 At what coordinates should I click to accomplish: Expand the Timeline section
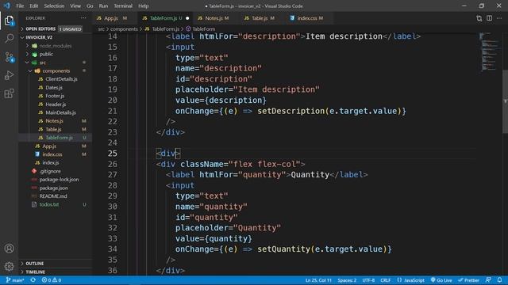click(x=56, y=272)
